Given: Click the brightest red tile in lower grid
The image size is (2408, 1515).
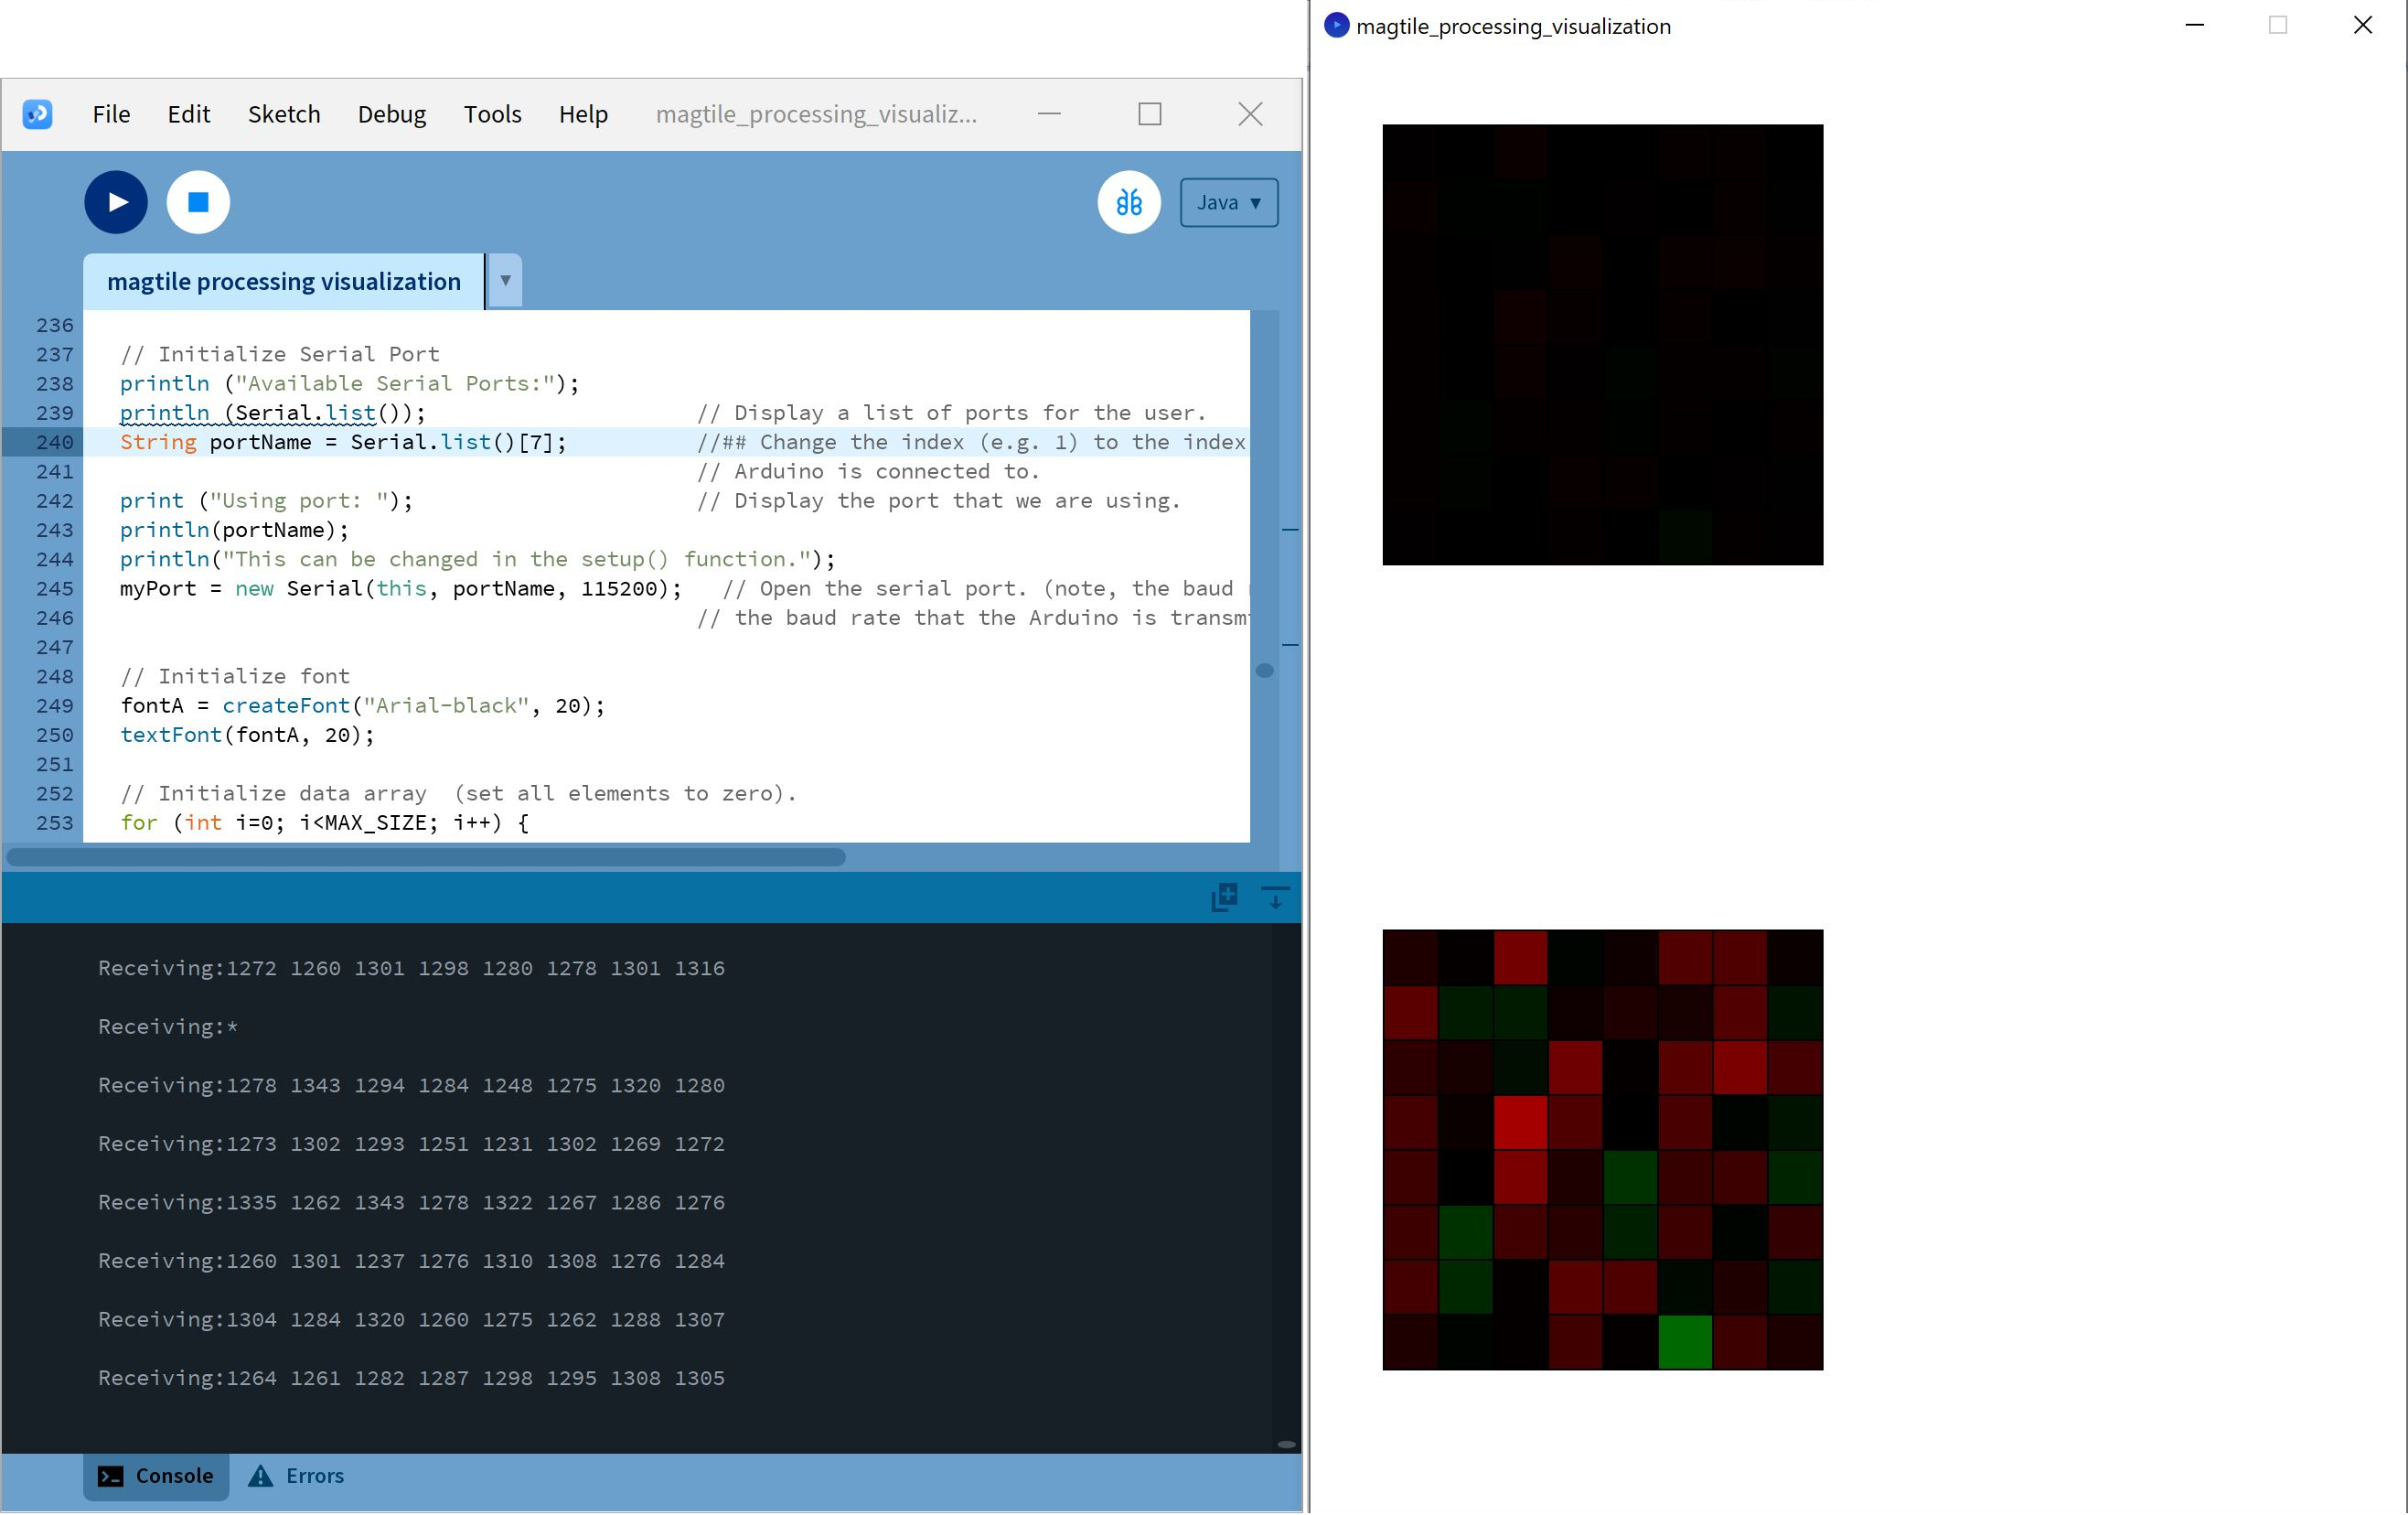Looking at the screenshot, I should (1520, 1122).
